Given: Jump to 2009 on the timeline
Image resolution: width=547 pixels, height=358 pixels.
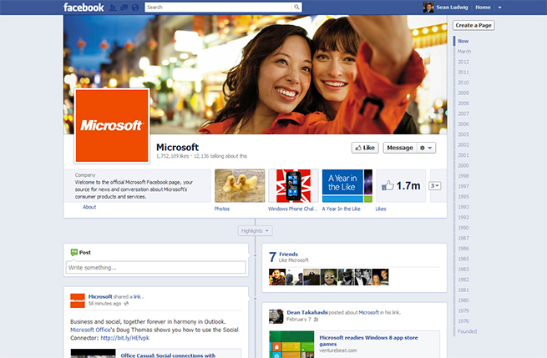Looking at the screenshot, I should point(463,93).
